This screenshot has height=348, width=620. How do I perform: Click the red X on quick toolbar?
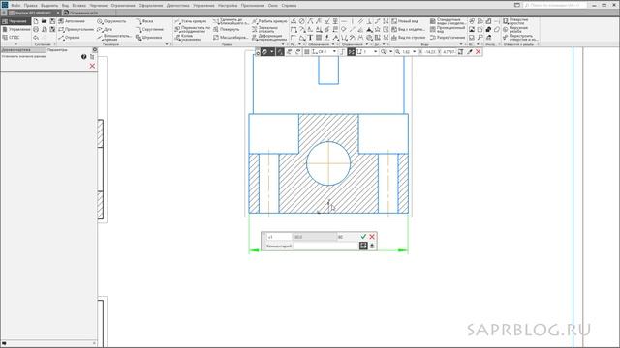(x=478, y=51)
